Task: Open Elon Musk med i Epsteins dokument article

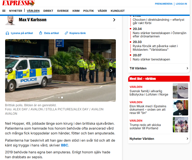Action: (148, 110)
